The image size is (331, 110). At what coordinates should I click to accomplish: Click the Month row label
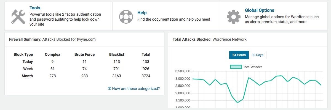point(27,76)
